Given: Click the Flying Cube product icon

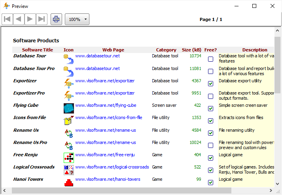Looking at the screenshot, I should coord(69,108).
